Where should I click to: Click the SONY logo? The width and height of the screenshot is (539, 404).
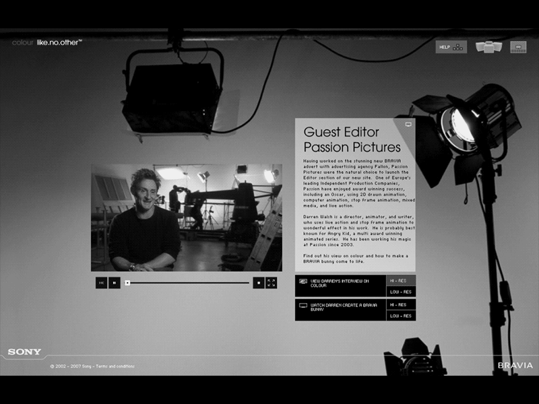(x=24, y=351)
